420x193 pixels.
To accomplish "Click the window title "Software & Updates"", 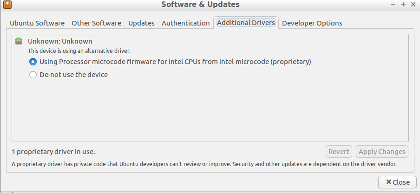I will point(200,4).
